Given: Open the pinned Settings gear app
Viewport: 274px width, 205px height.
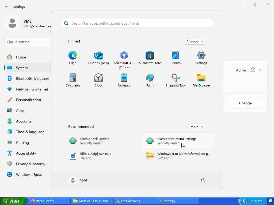Looking at the screenshot, I should [x=201, y=58].
